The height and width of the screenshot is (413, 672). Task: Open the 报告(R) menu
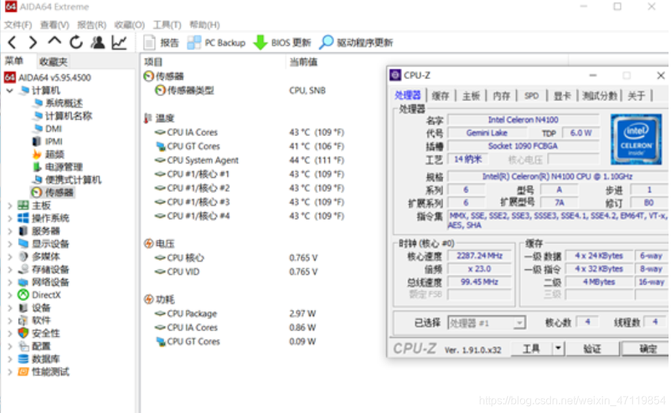(91, 25)
